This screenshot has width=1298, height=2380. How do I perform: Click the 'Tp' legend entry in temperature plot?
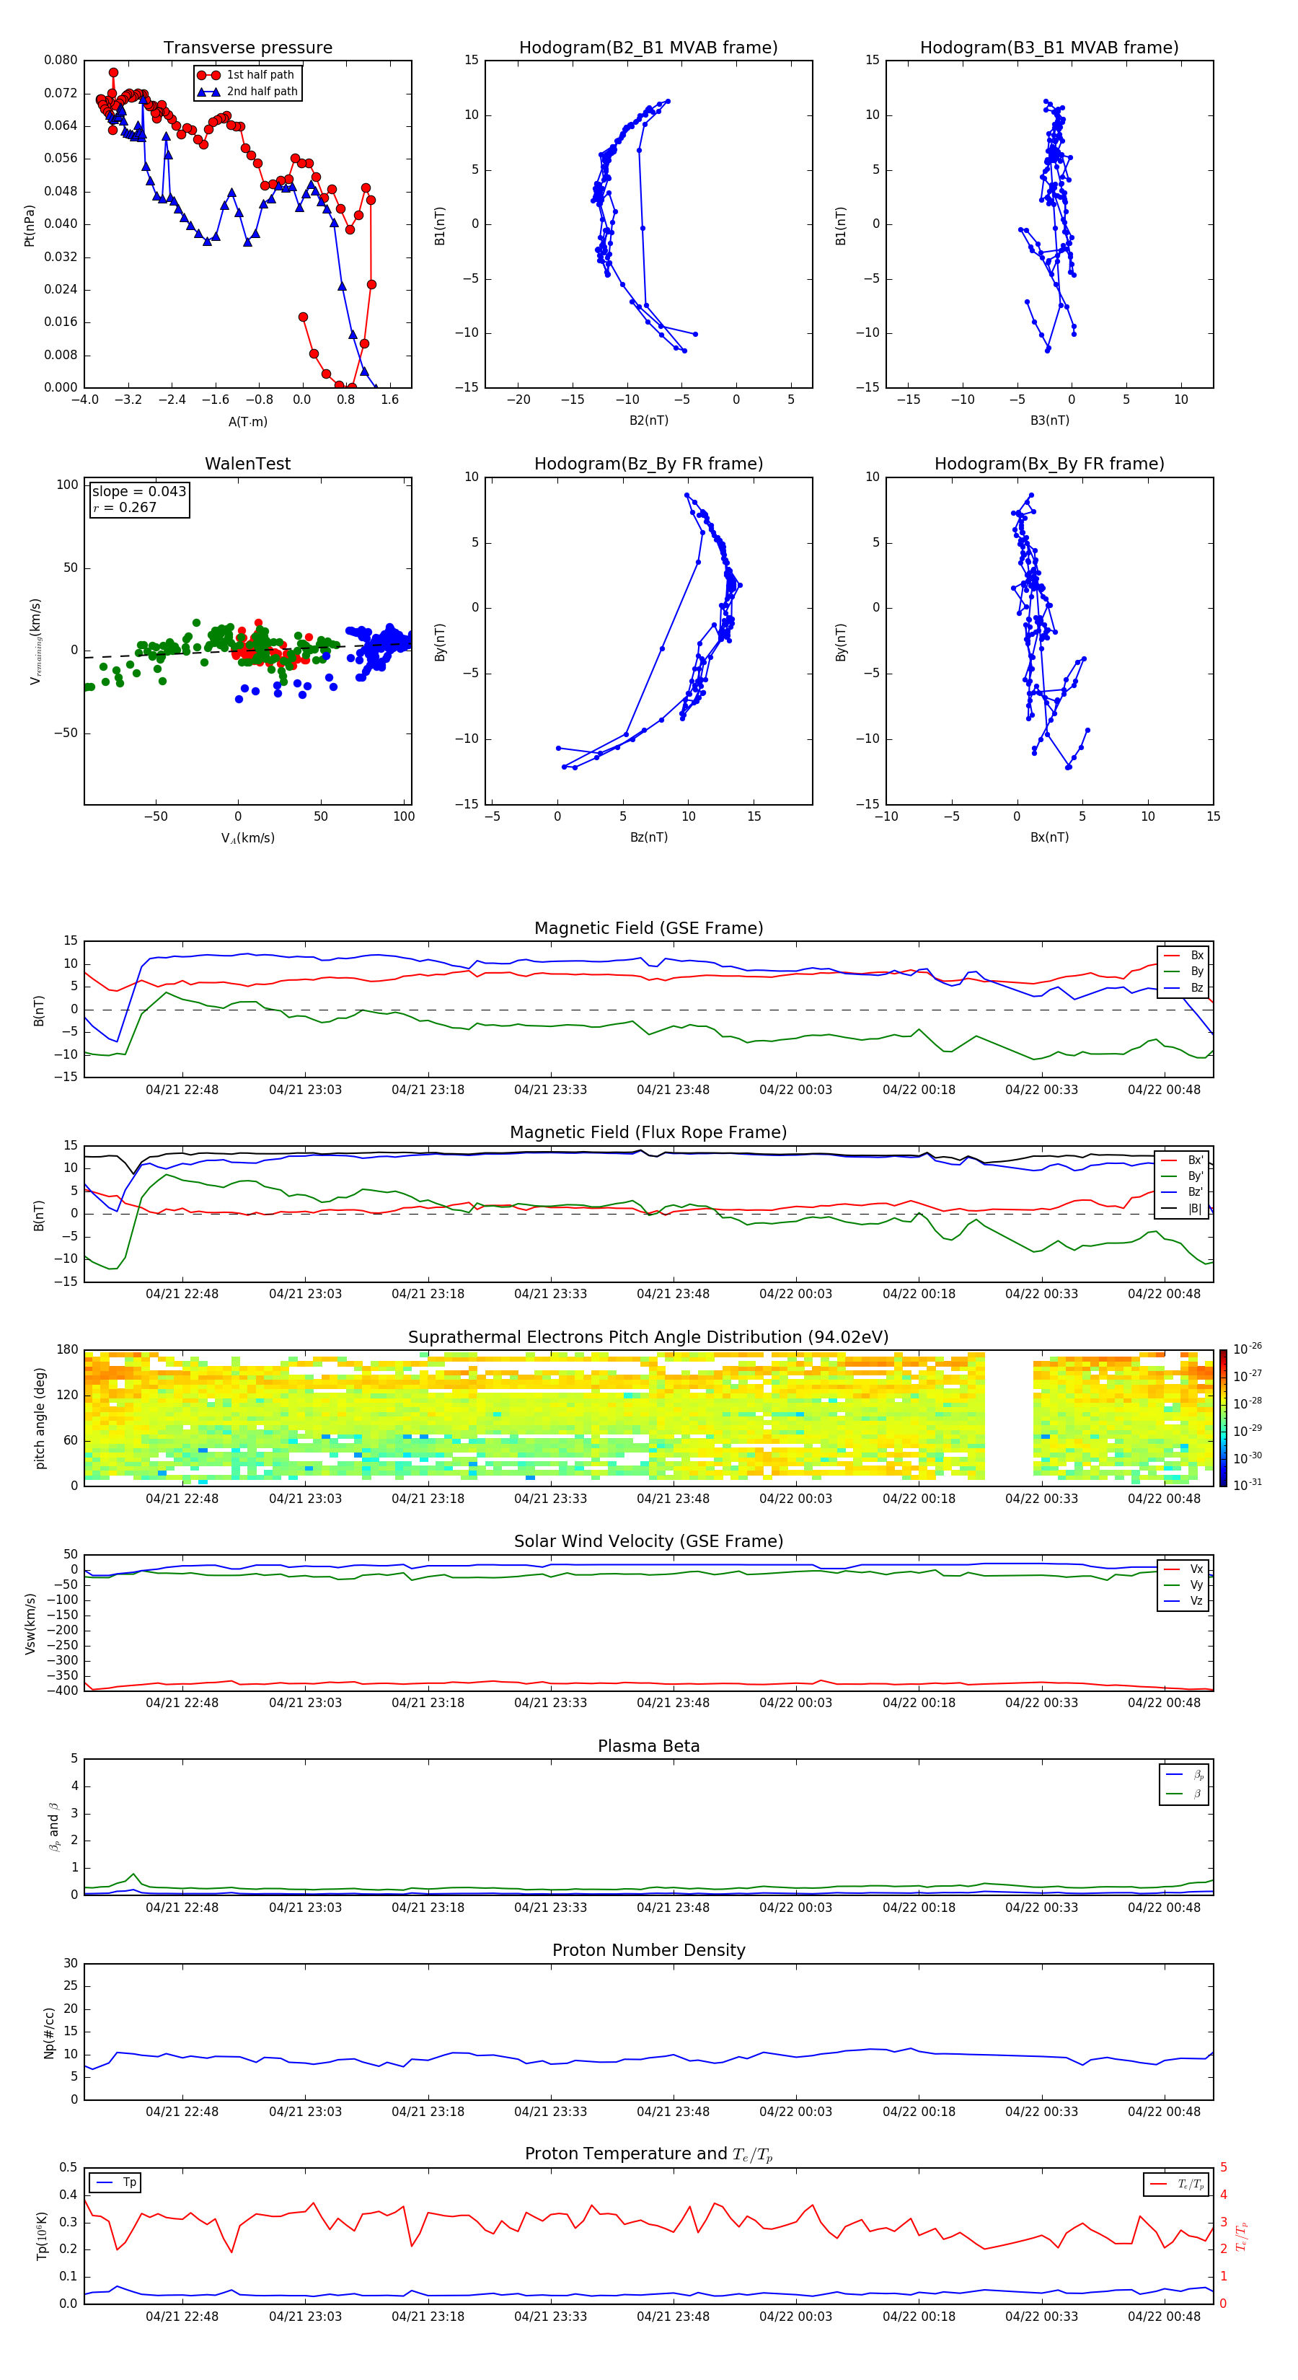tap(116, 2182)
